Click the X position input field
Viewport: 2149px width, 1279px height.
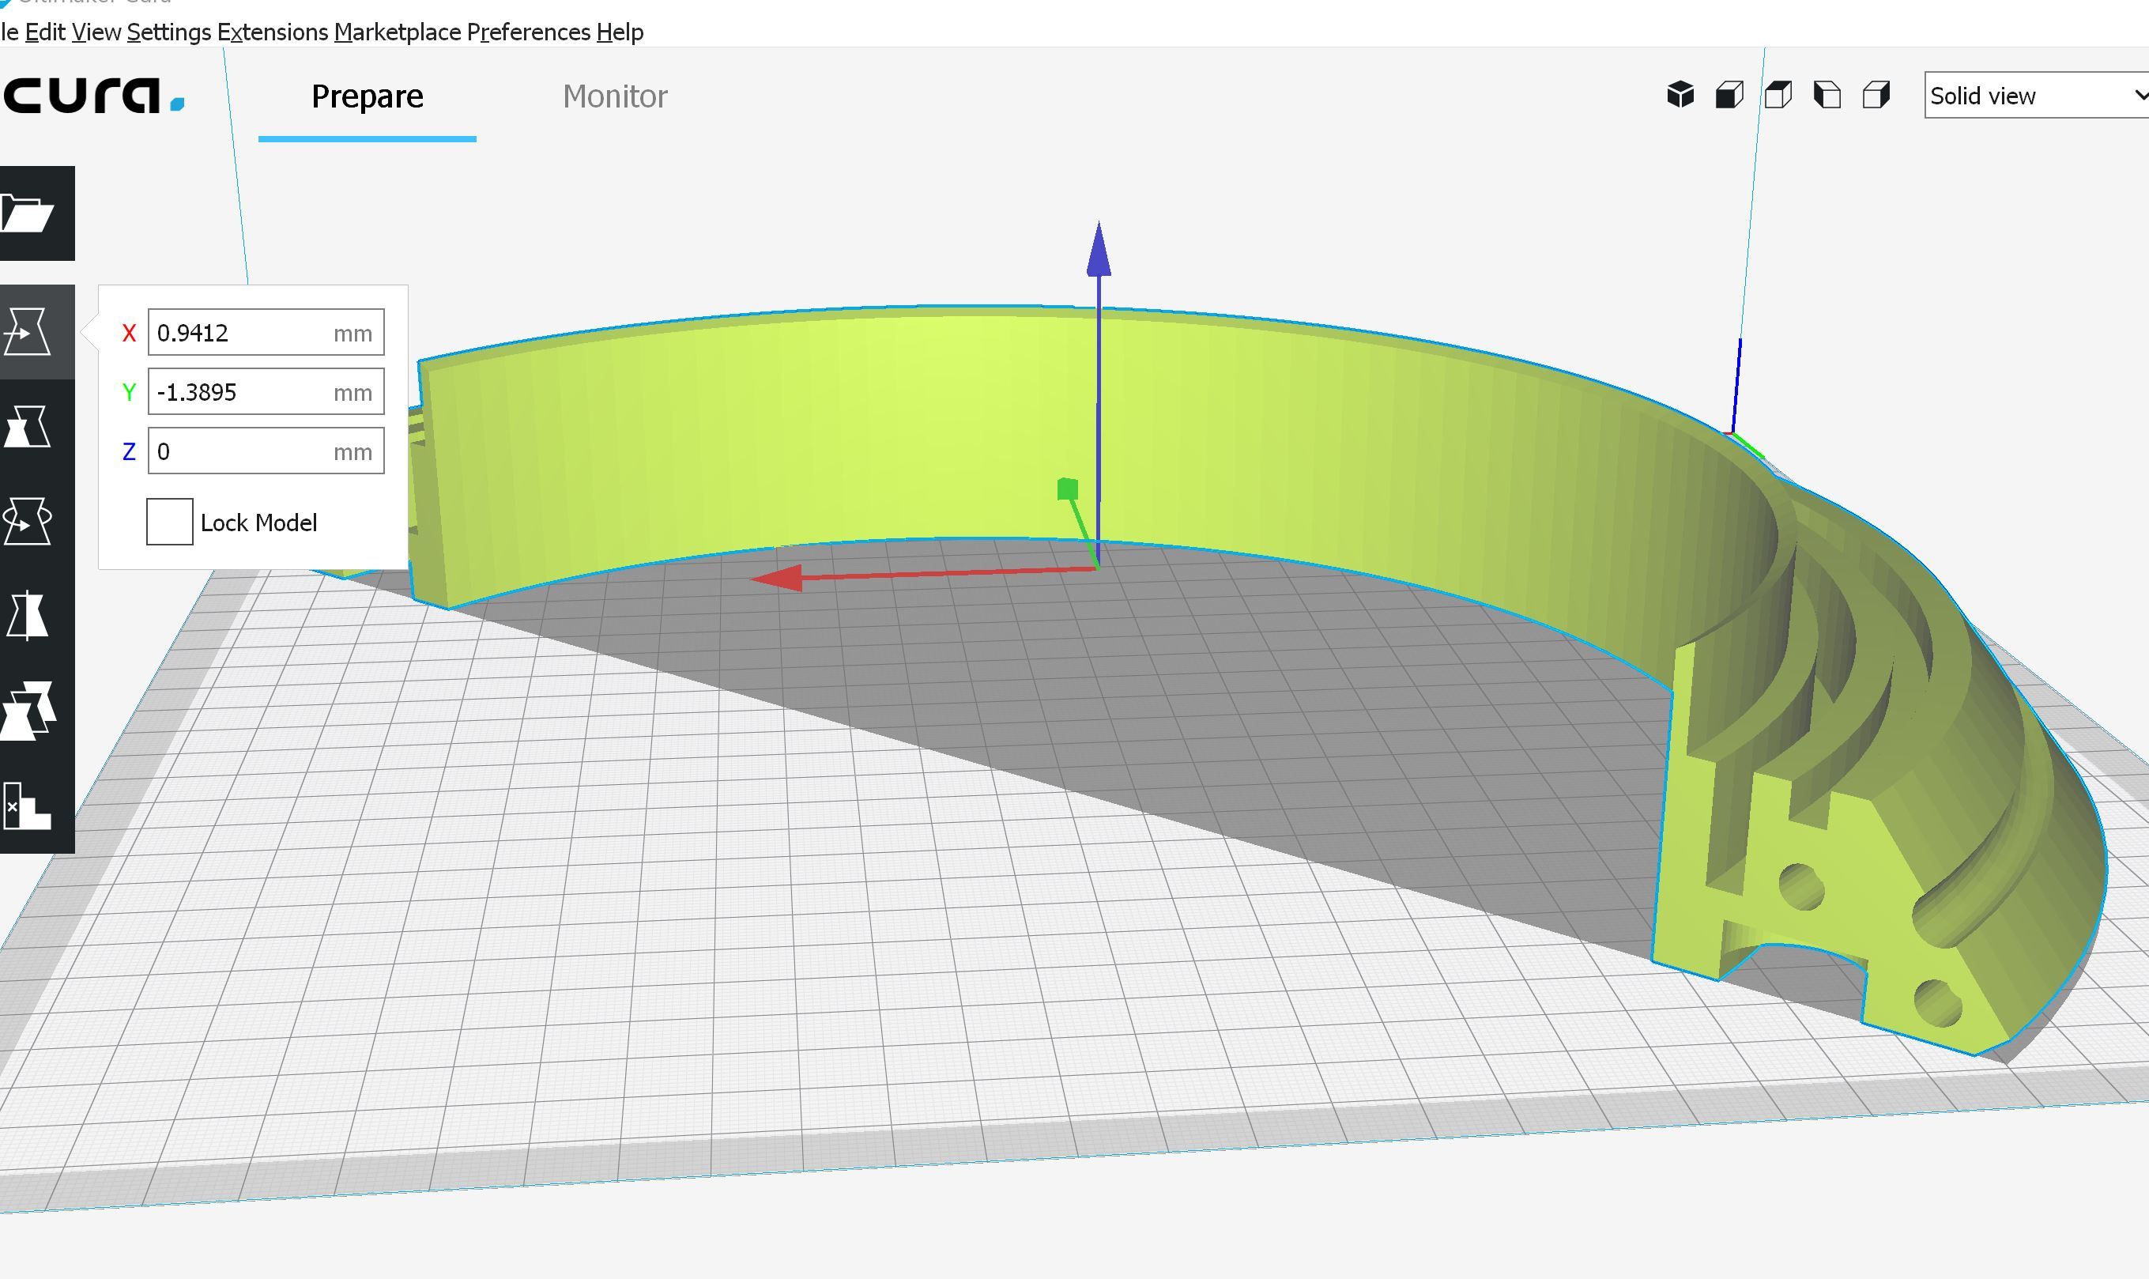tap(266, 332)
